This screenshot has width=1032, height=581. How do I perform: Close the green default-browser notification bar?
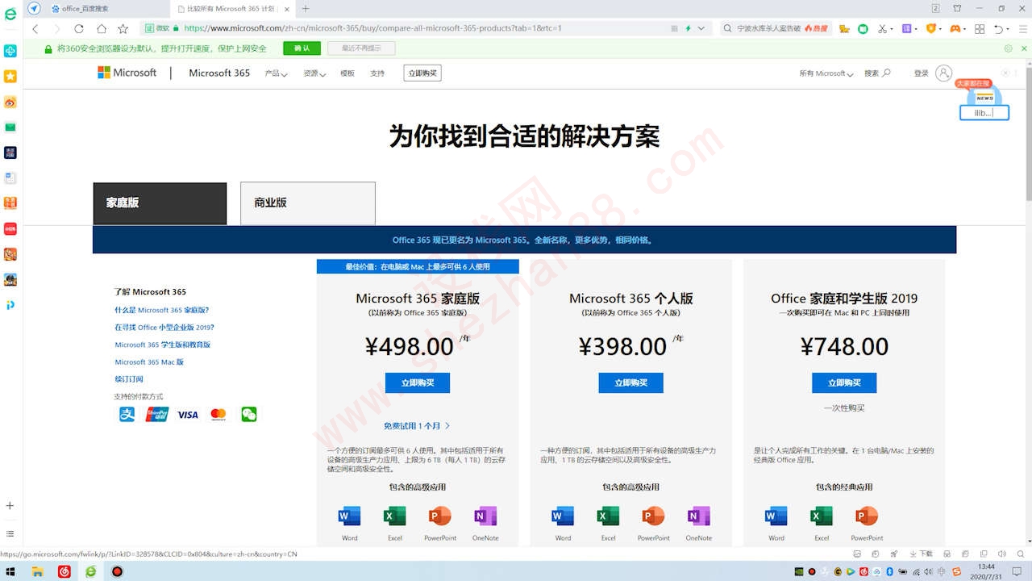click(1024, 48)
